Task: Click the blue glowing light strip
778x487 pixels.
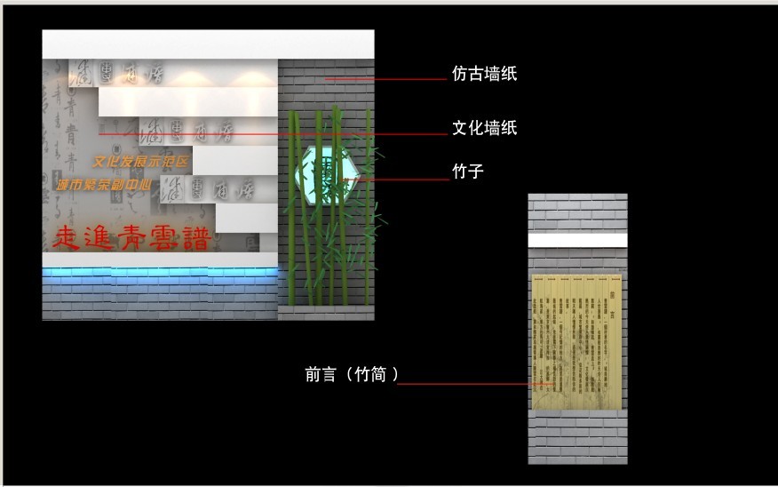Action: [x=160, y=274]
